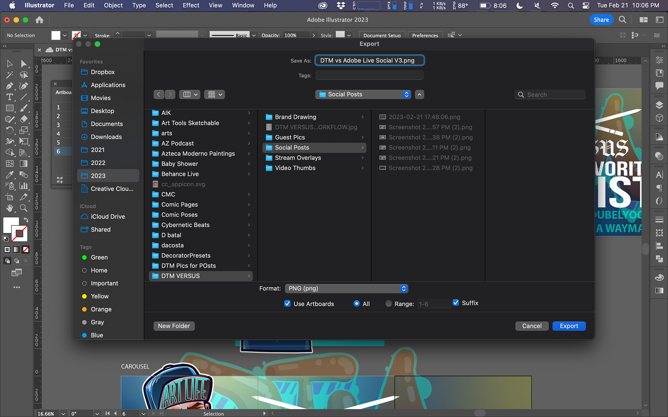Open the Character panel icon

pos(659,175)
